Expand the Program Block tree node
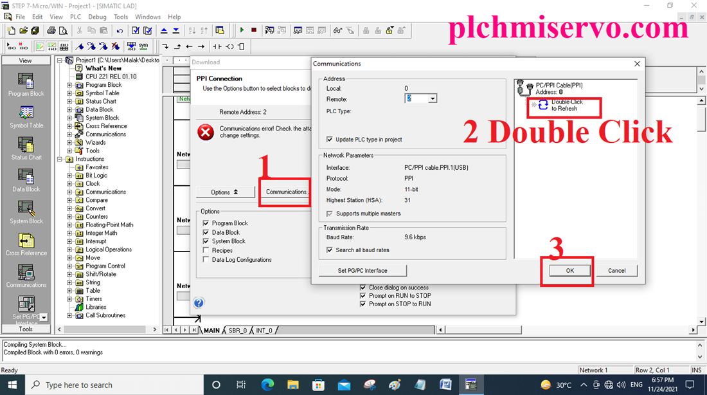The image size is (707, 395). click(69, 85)
